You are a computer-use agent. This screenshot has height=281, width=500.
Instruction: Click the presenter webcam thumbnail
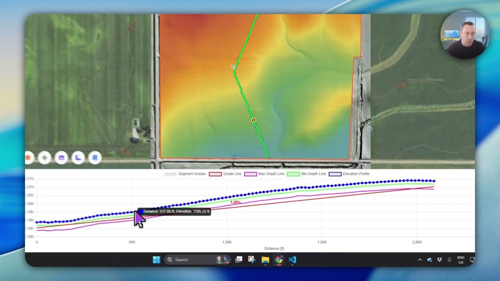465,35
